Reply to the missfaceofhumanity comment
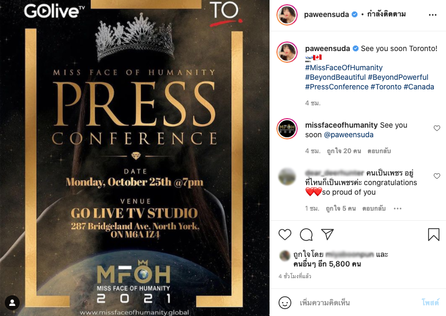This screenshot has width=446, height=316. (x=379, y=151)
